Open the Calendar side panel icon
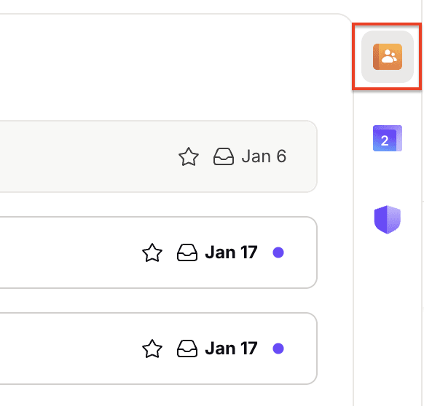Viewport: 424px width, 406px height. tap(388, 138)
